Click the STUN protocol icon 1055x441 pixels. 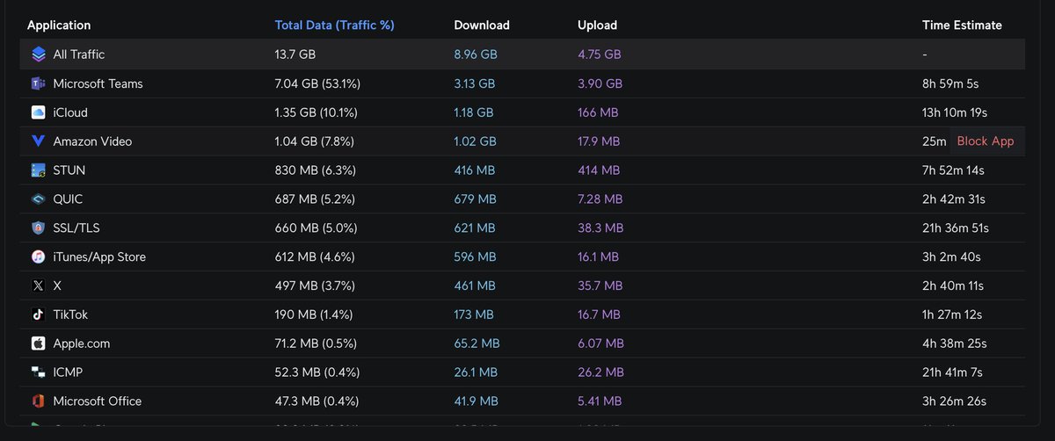point(38,170)
